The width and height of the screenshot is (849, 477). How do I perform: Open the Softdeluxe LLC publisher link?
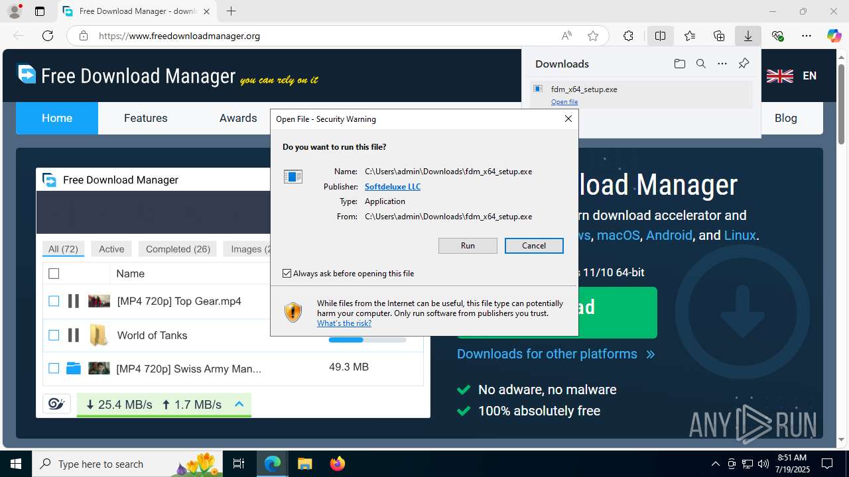(x=393, y=187)
